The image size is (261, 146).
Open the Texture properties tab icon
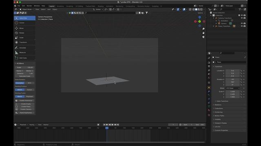[209, 115]
